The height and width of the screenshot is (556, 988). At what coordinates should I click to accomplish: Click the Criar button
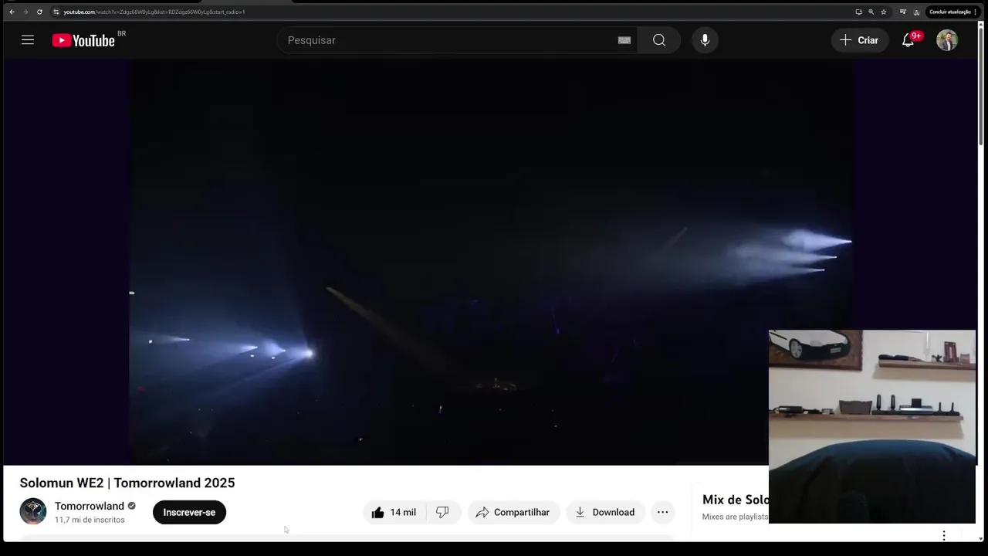click(x=859, y=40)
